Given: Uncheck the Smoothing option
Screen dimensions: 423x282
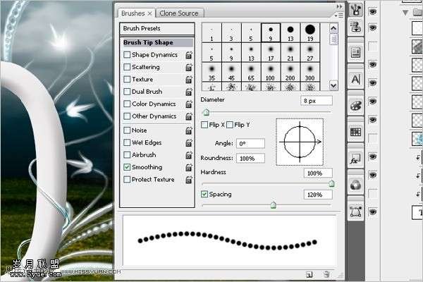Looking at the screenshot, I should tap(127, 167).
